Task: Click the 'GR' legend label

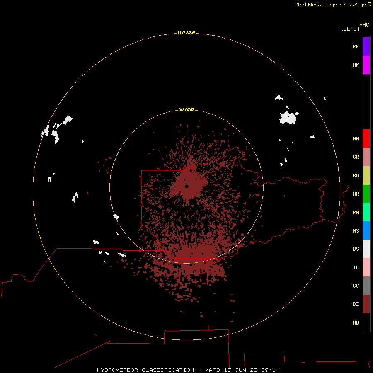Action: click(x=356, y=157)
